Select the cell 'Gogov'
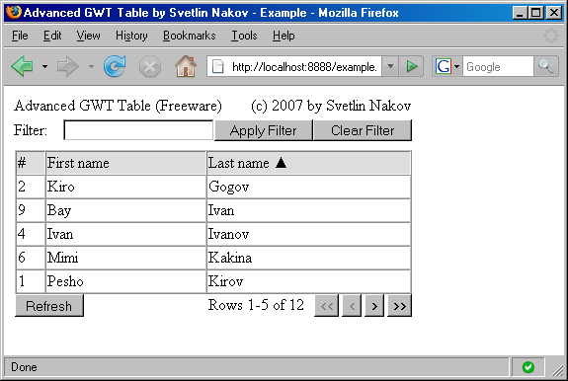The height and width of the screenshot is (381, 568). pyautogui.click(x=308, y=187)
